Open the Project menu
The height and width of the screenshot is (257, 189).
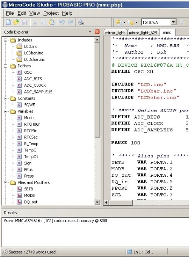pos(51,13)
